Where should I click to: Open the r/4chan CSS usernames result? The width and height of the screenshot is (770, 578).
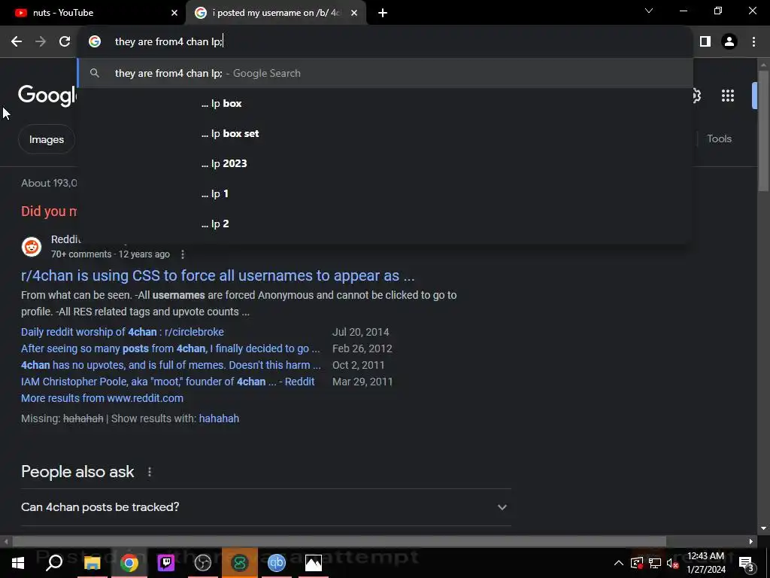pyautogui.click(x=217, y=275)
